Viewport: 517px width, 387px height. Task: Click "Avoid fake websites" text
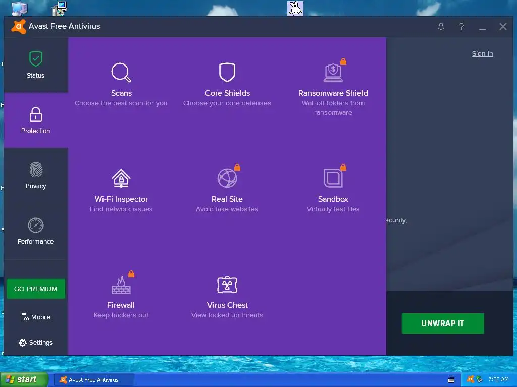(x=227, y=209)
